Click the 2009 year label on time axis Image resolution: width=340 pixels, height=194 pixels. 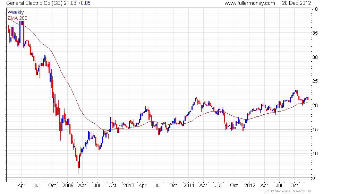point(68,186)
